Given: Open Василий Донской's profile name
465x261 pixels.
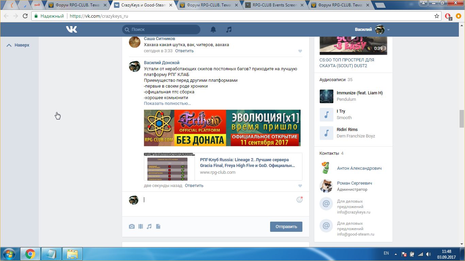Looking at the screenshot, I should click(162, 63).
